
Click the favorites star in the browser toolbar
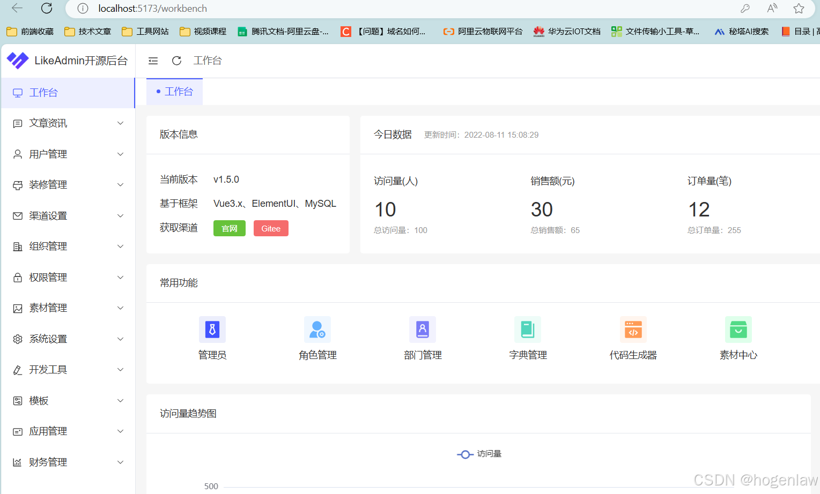799,9
